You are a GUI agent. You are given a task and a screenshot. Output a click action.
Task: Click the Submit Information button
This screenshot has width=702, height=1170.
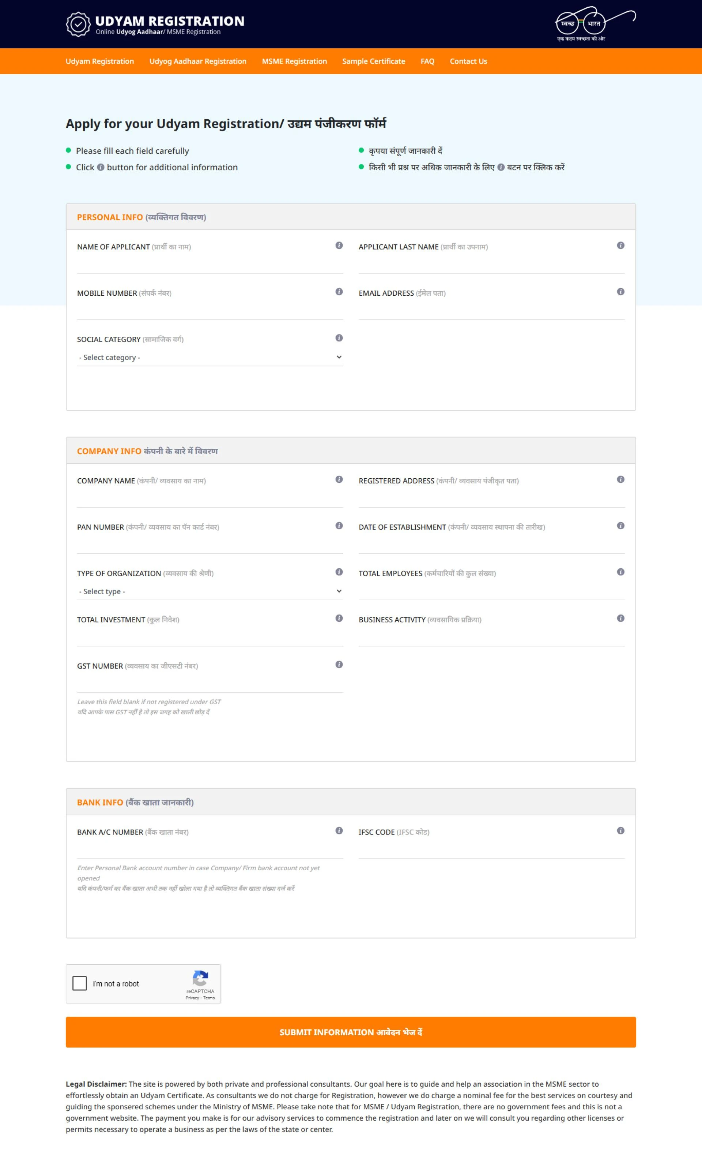[351, 1032]
